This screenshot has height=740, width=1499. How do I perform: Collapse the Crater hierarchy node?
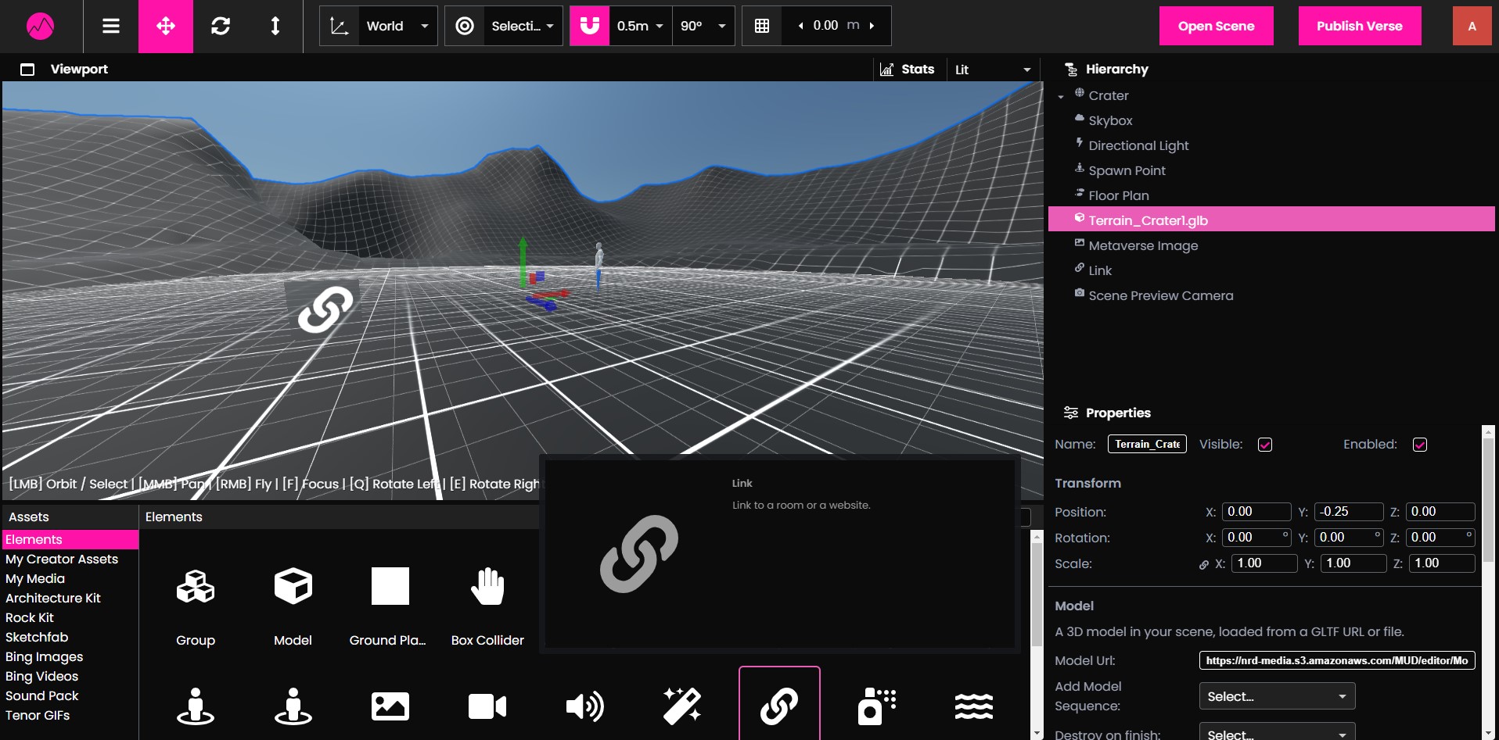1061,96
